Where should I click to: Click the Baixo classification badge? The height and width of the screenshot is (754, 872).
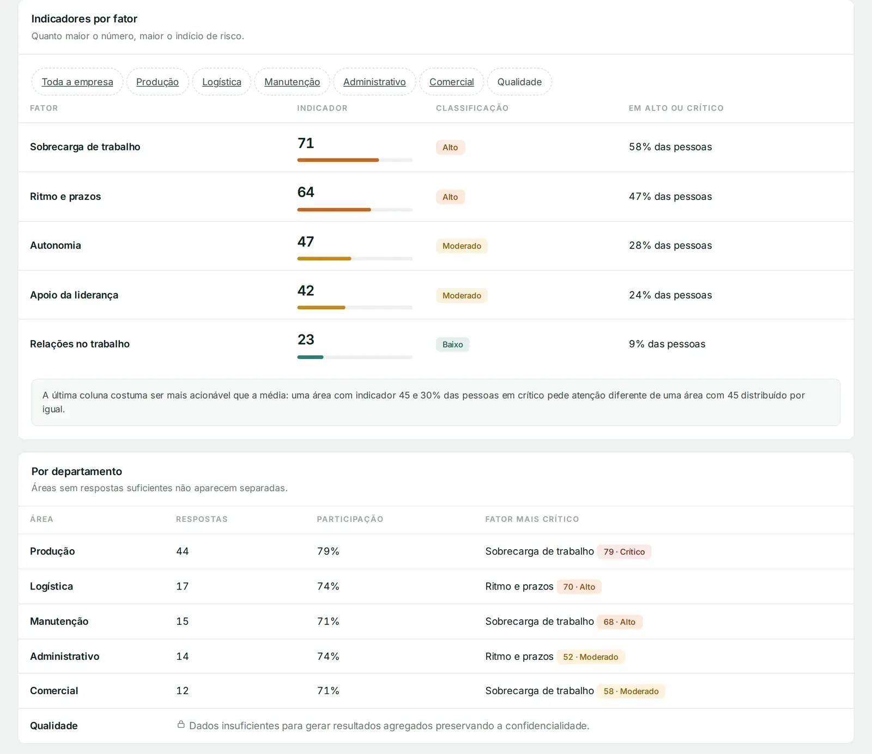[x=452, y=344]
